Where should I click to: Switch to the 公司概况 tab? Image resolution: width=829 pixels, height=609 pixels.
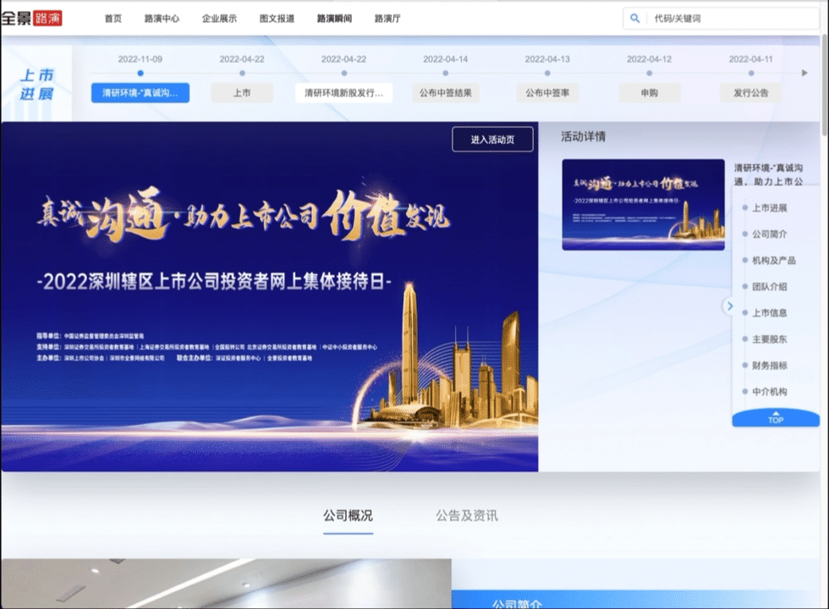coord(349,514)
